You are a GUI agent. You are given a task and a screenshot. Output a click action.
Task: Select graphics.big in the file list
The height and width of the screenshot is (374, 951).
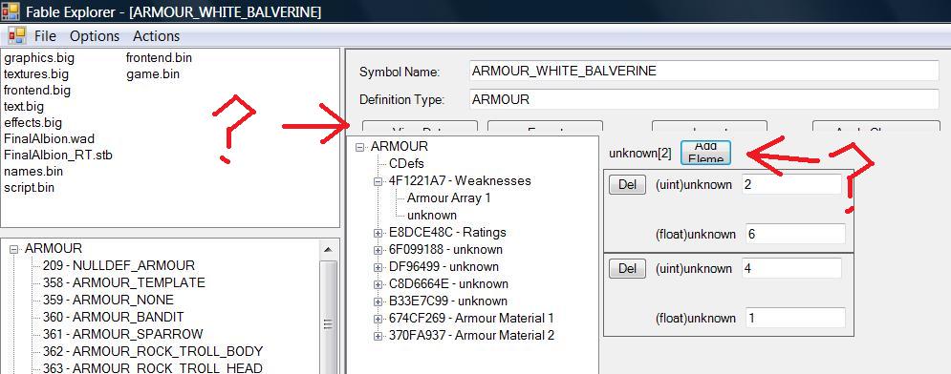(x=39, y=58)
